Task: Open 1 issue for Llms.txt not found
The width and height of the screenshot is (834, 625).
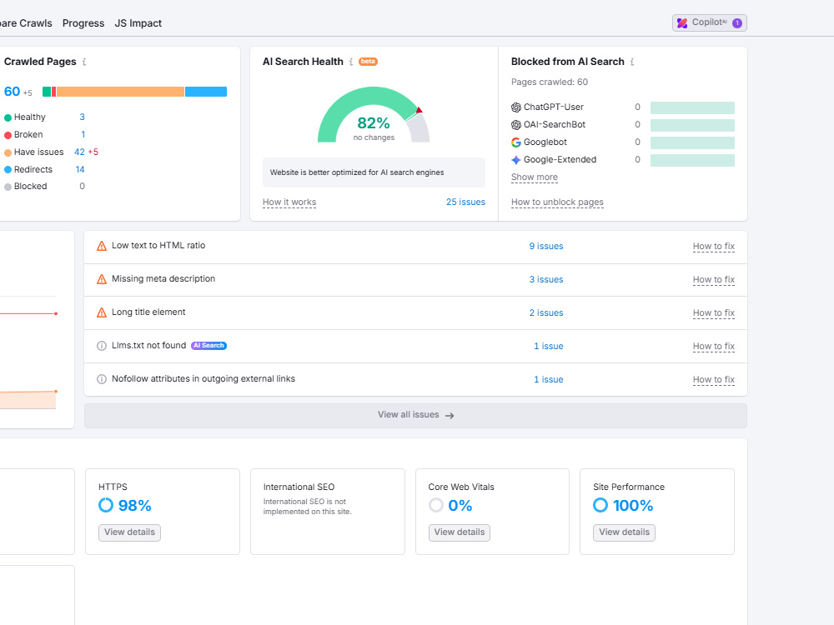Action: [549, 346]
